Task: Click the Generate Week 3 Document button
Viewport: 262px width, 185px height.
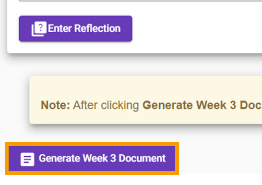Action: [x=92, y=159]
